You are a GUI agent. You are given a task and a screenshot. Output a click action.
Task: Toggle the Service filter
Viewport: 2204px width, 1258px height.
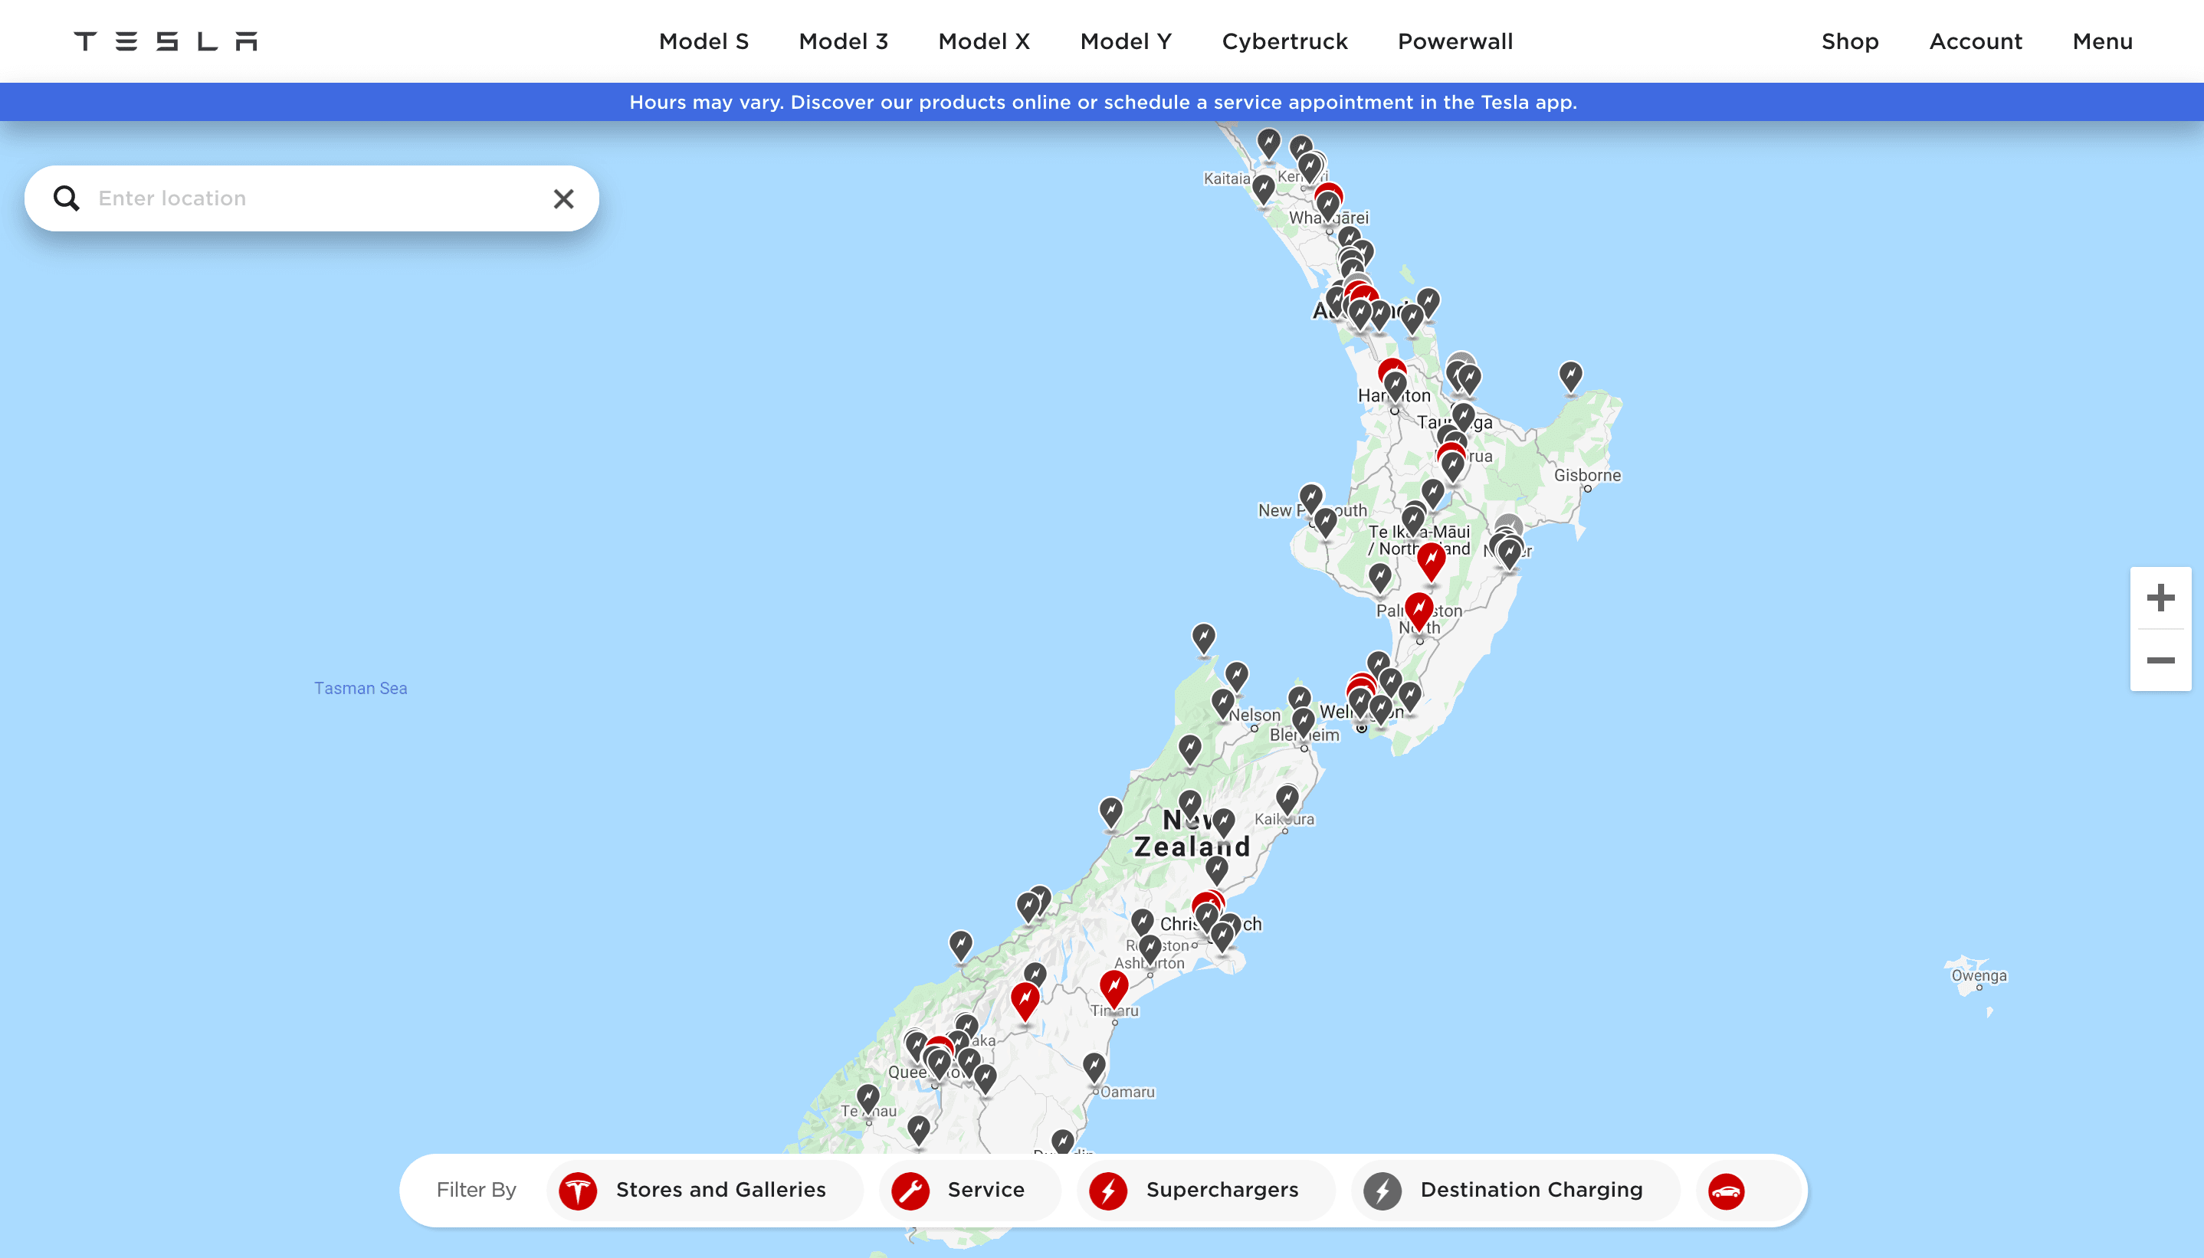click(969, 1191)
